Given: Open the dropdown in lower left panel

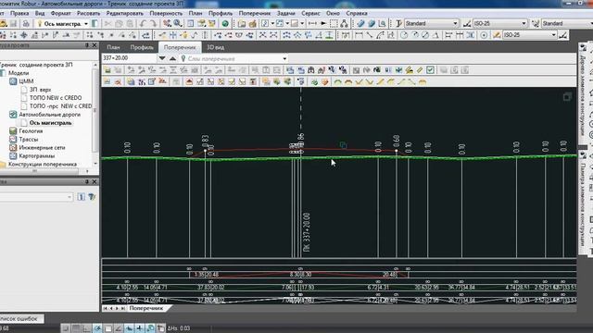Looking at the screenshot, I should click(69, 197).
